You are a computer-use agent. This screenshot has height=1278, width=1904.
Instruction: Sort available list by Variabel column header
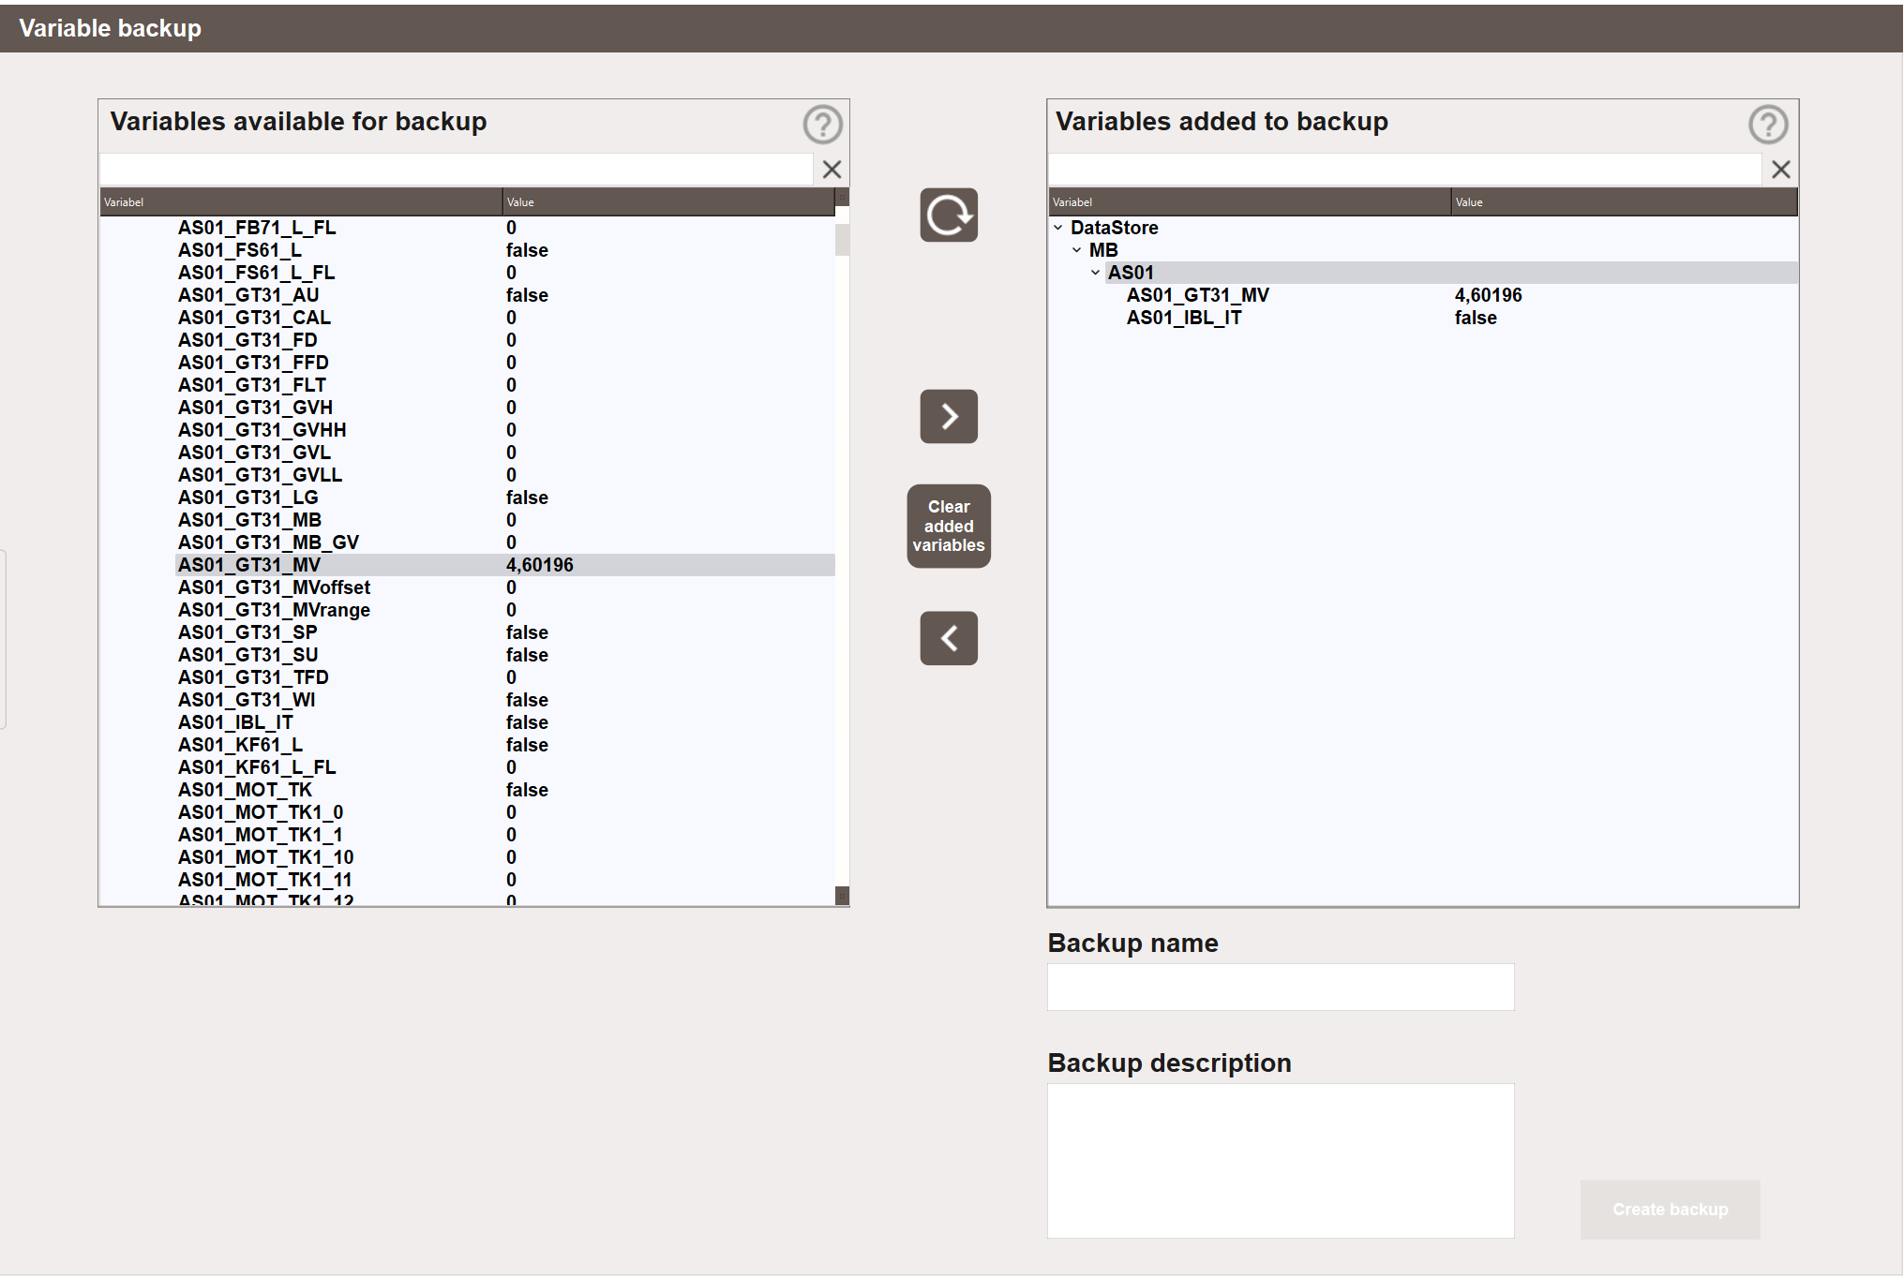(301, 202)
